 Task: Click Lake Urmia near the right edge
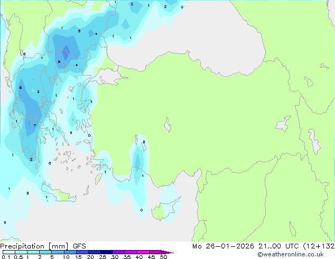pyautogui.click(x=314, y=142)
